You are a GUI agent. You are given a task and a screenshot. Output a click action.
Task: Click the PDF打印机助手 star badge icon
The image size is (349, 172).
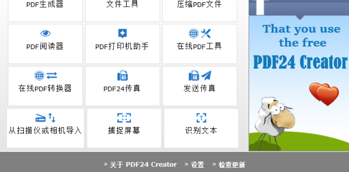pos(122,33)
